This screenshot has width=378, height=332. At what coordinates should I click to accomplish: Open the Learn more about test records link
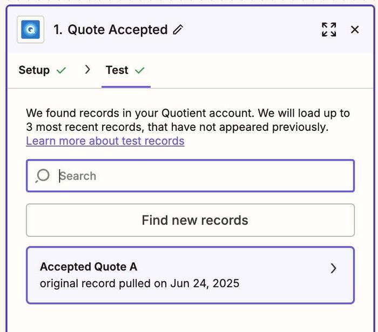click(x=105, y=141)
